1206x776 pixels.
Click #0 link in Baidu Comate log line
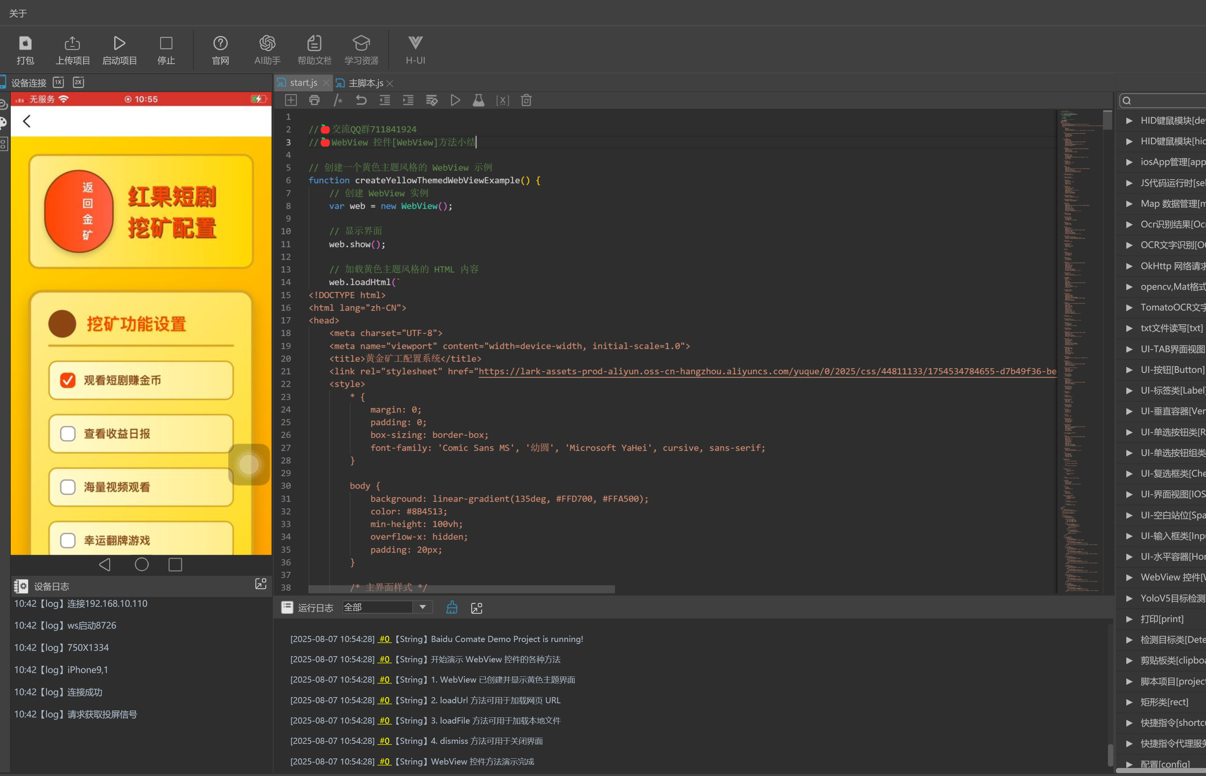(385, 639)
